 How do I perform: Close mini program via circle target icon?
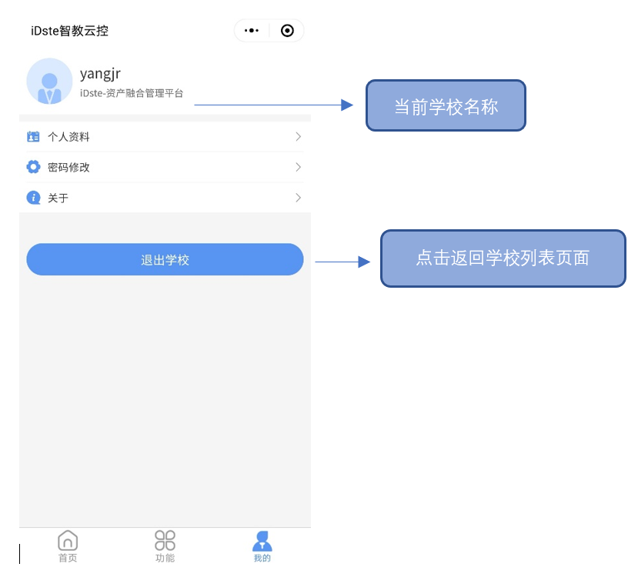point(287,31)
